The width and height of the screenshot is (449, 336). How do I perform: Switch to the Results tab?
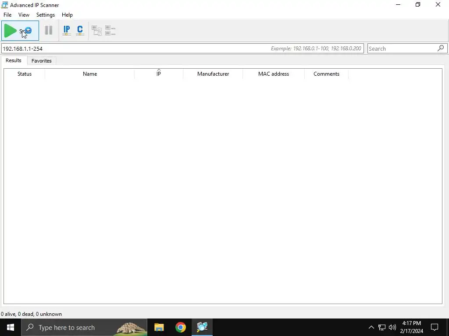(14, 60)
